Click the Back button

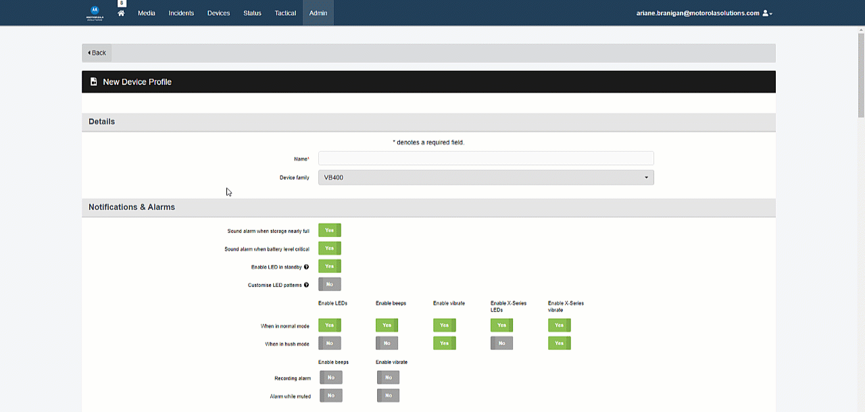coord(97,53)
